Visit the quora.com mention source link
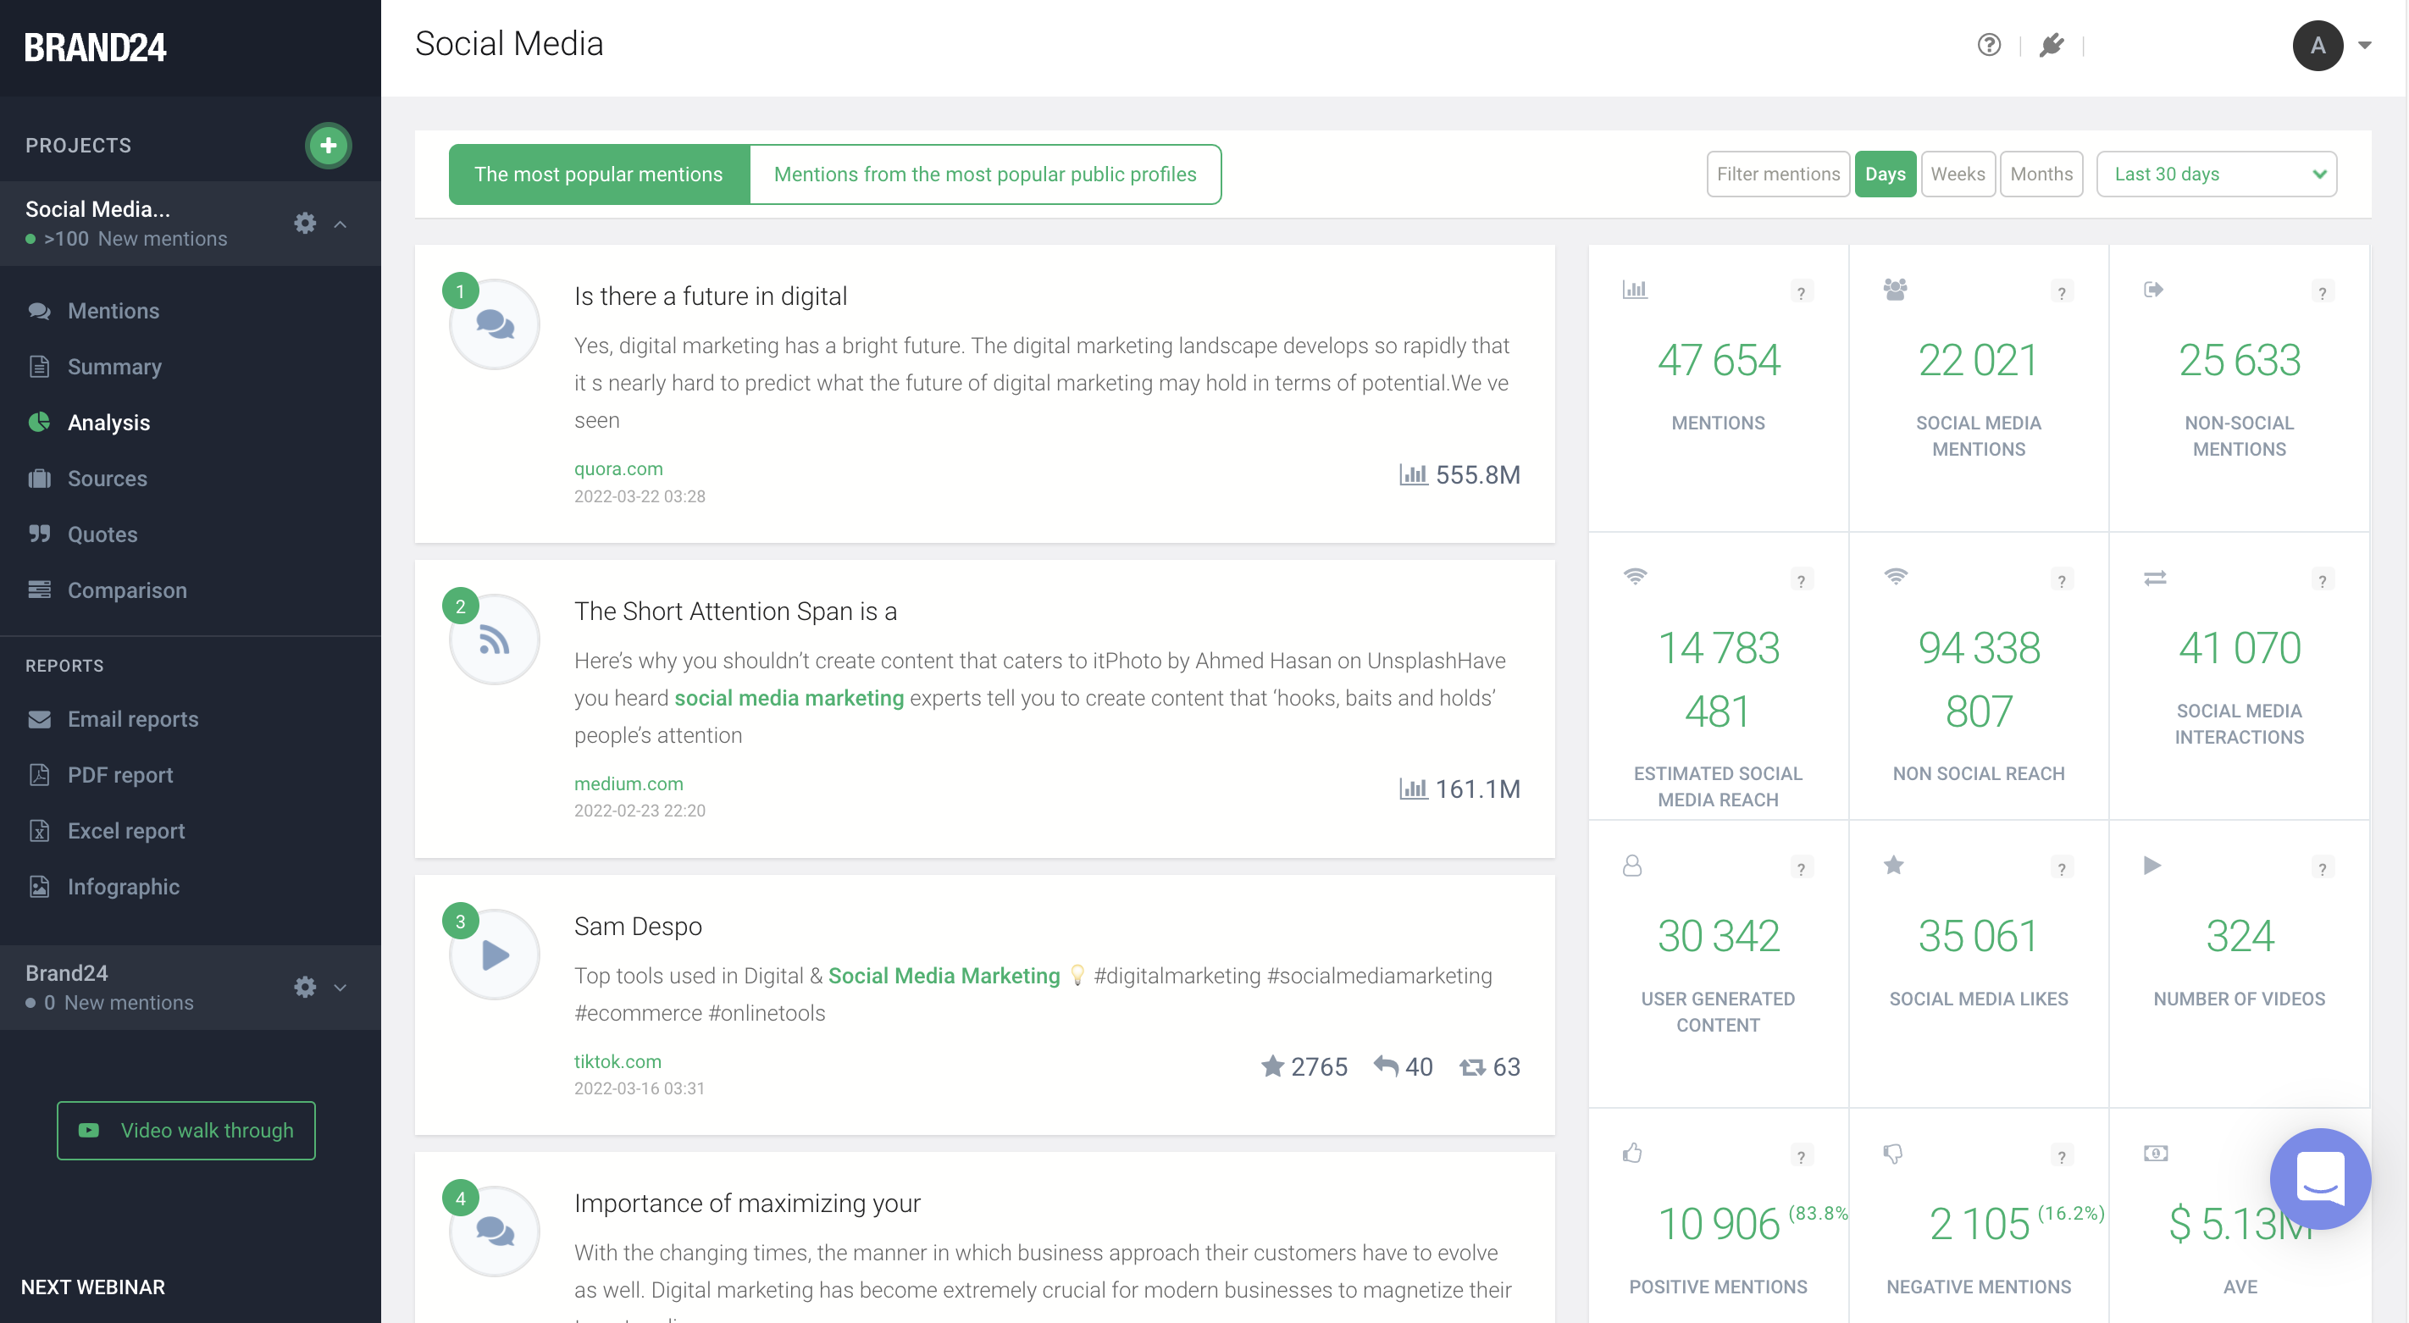 pos(618,468)
